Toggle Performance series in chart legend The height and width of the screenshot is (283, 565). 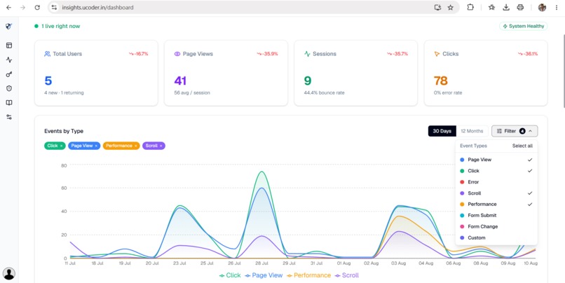pos(309,275)
